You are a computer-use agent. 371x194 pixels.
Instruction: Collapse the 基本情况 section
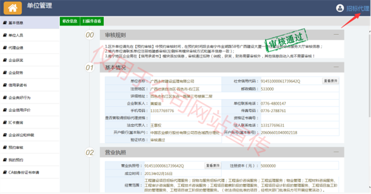[x=336, y=67]
